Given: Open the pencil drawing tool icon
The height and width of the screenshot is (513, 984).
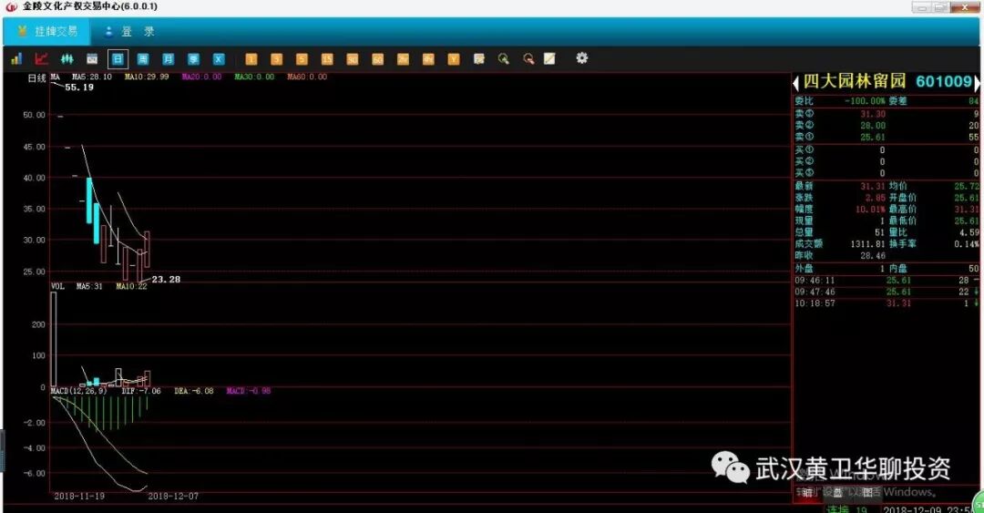Looking at the screenshot, I should [x=549, y=58].
